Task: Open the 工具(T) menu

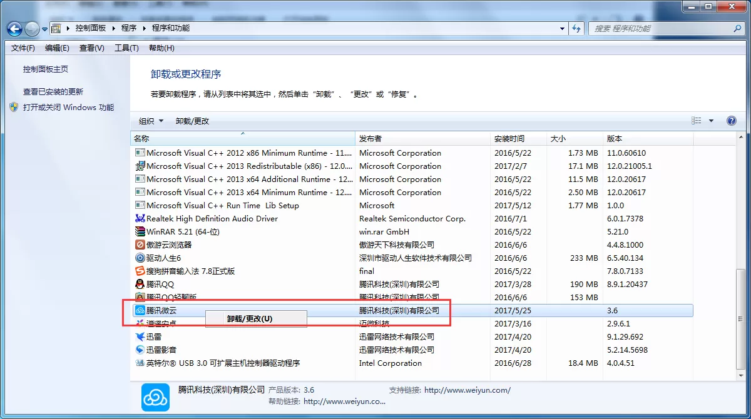Action: 126,48
